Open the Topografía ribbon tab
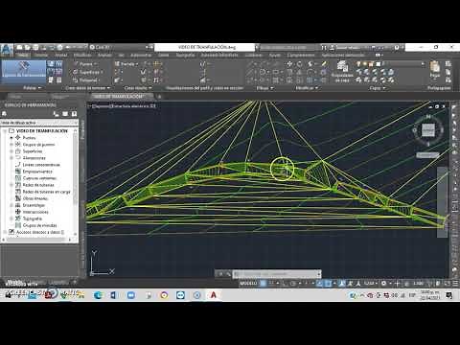 click(185, 55)
